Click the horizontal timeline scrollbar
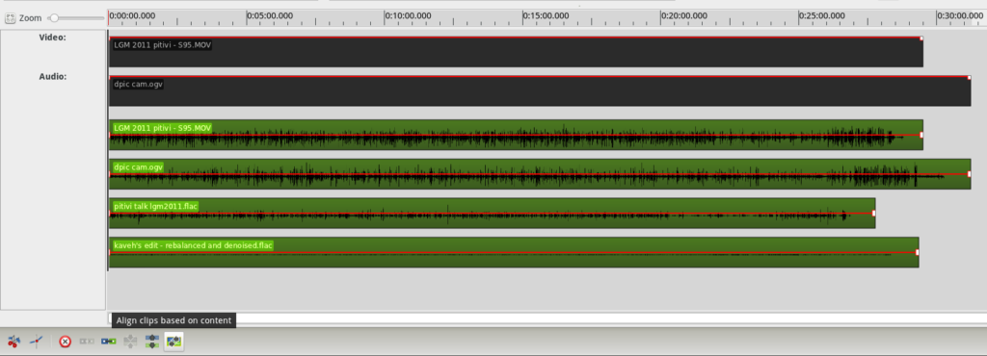 [547, 318]
